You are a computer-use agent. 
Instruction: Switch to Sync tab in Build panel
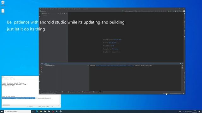pos(46,63)
